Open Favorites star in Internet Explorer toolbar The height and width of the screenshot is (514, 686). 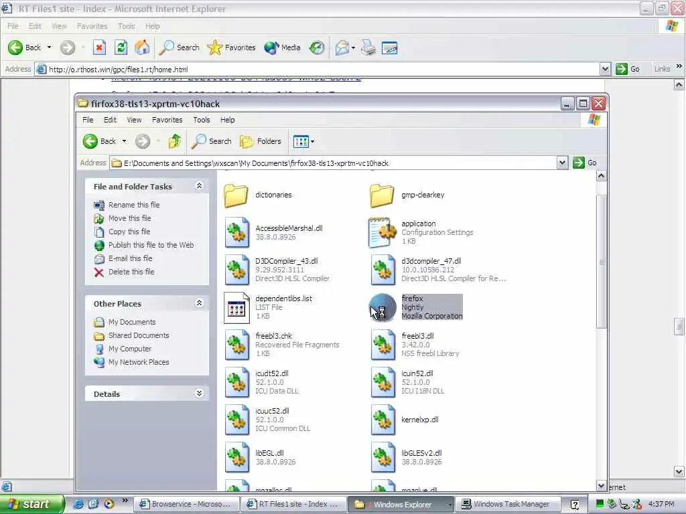click(x=231, y=48)
